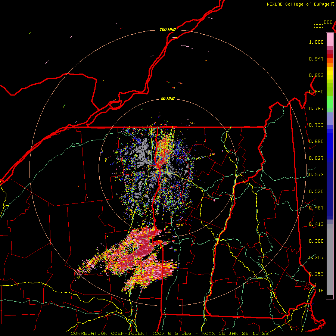
Task: Click the 0.680 legend value
Action: pos(316,141)
